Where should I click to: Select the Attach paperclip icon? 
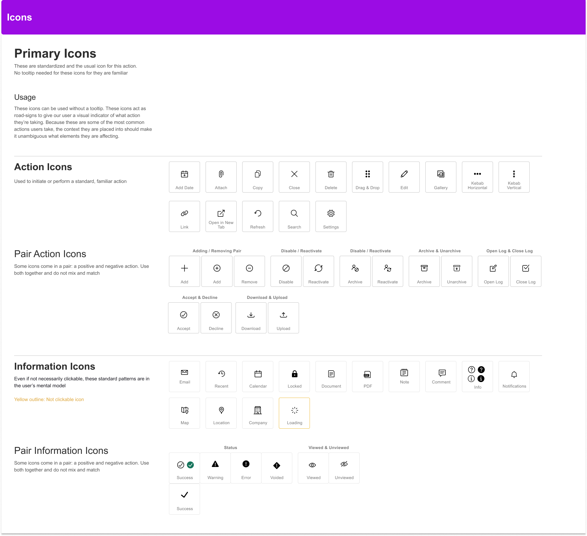pyautogui.click(x=221, y=174)
